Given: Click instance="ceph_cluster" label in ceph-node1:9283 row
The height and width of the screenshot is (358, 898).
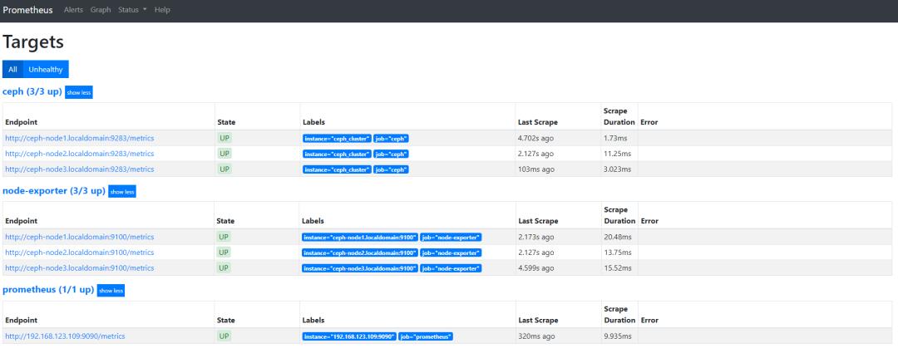Looking at the screenshot, I should point(337,139).
